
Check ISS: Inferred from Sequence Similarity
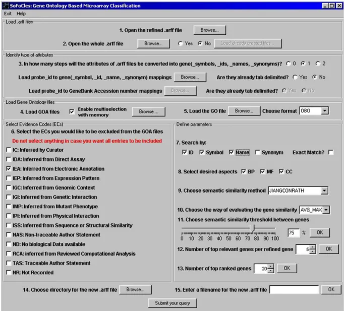pos(9,225)
